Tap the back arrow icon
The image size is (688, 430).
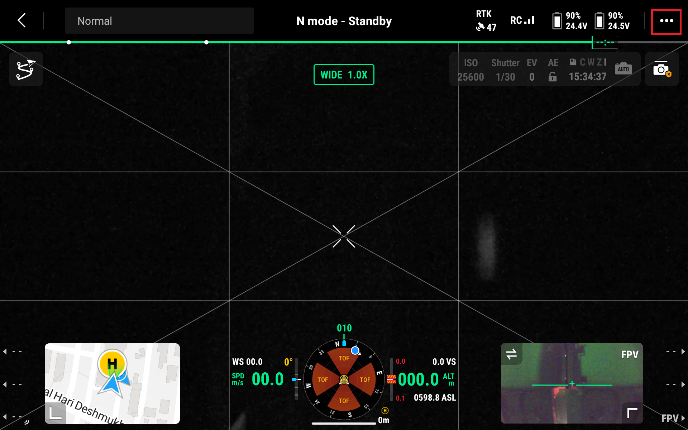coord(22,20)
